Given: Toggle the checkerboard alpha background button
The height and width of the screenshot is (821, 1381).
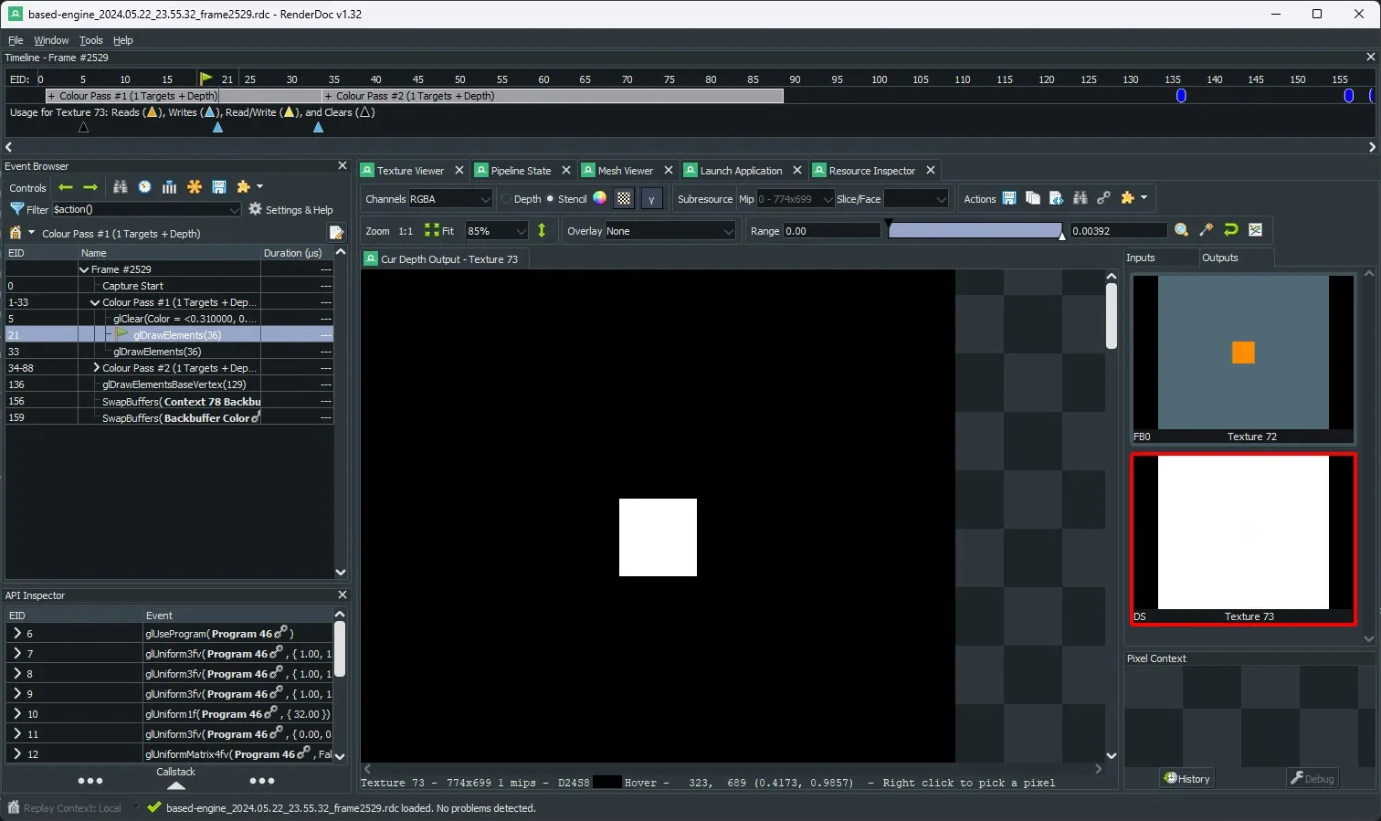Looking at the screenshot, I should (624, 198).
